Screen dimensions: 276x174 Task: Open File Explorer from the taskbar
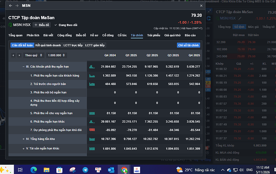[x=46, y=170]
